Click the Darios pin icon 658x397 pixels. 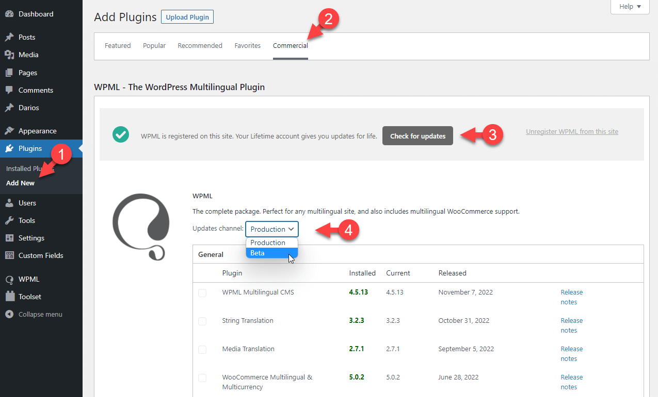(9, 108)
